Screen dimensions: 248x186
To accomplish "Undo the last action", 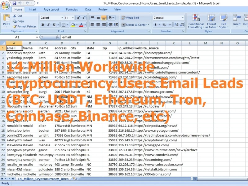I will pyautogui.click(x=20, y=3).
